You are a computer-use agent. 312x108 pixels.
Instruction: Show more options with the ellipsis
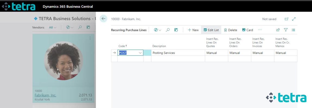point(259,30)
